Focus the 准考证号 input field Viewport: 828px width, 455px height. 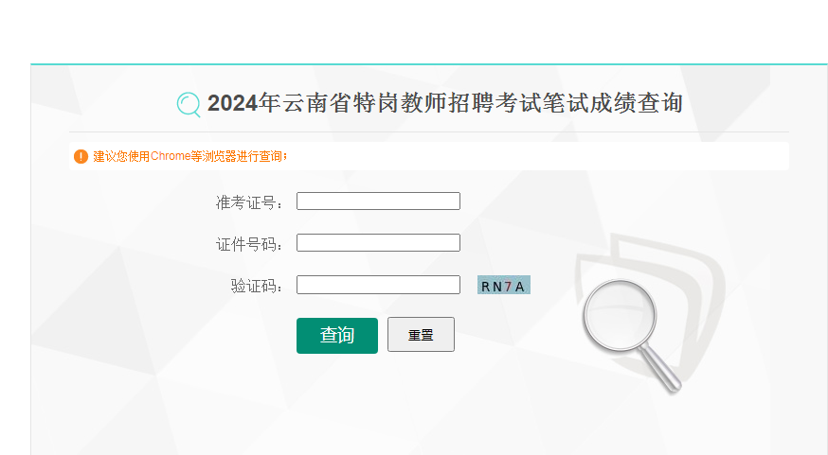click(378, 201)
